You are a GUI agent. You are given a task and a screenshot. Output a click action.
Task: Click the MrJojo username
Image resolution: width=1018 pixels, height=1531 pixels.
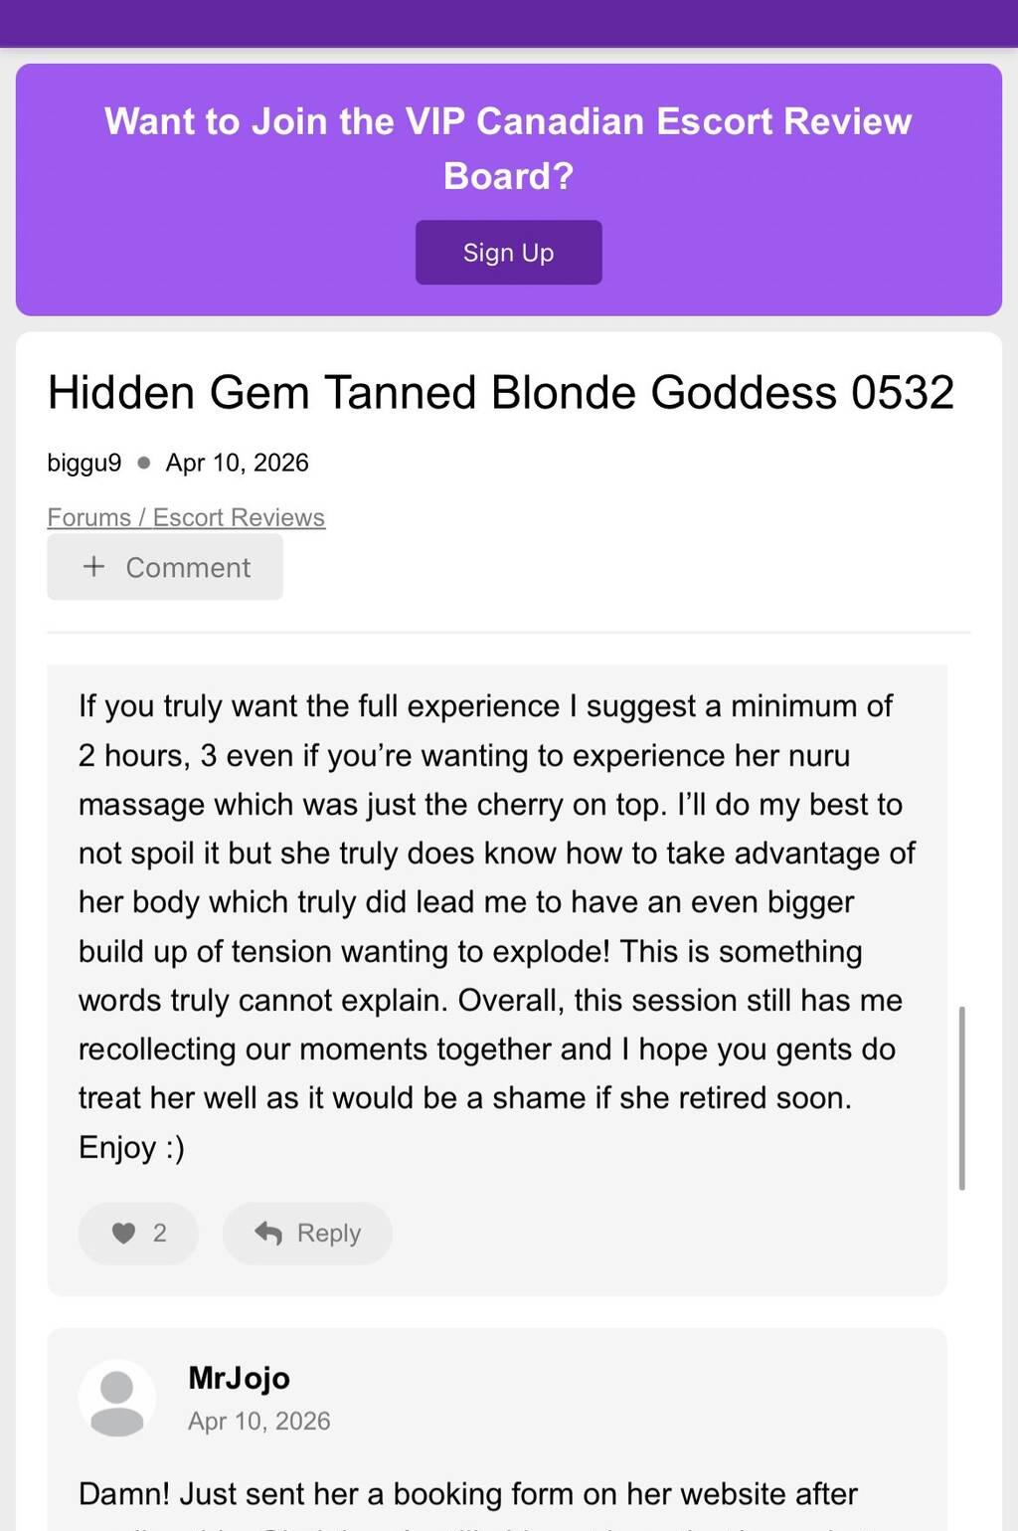click(x=239, y=1378)
